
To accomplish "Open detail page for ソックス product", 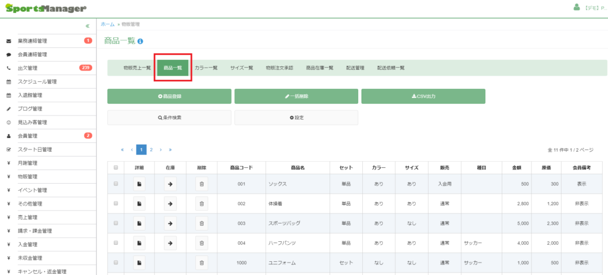I will [139, 184].
